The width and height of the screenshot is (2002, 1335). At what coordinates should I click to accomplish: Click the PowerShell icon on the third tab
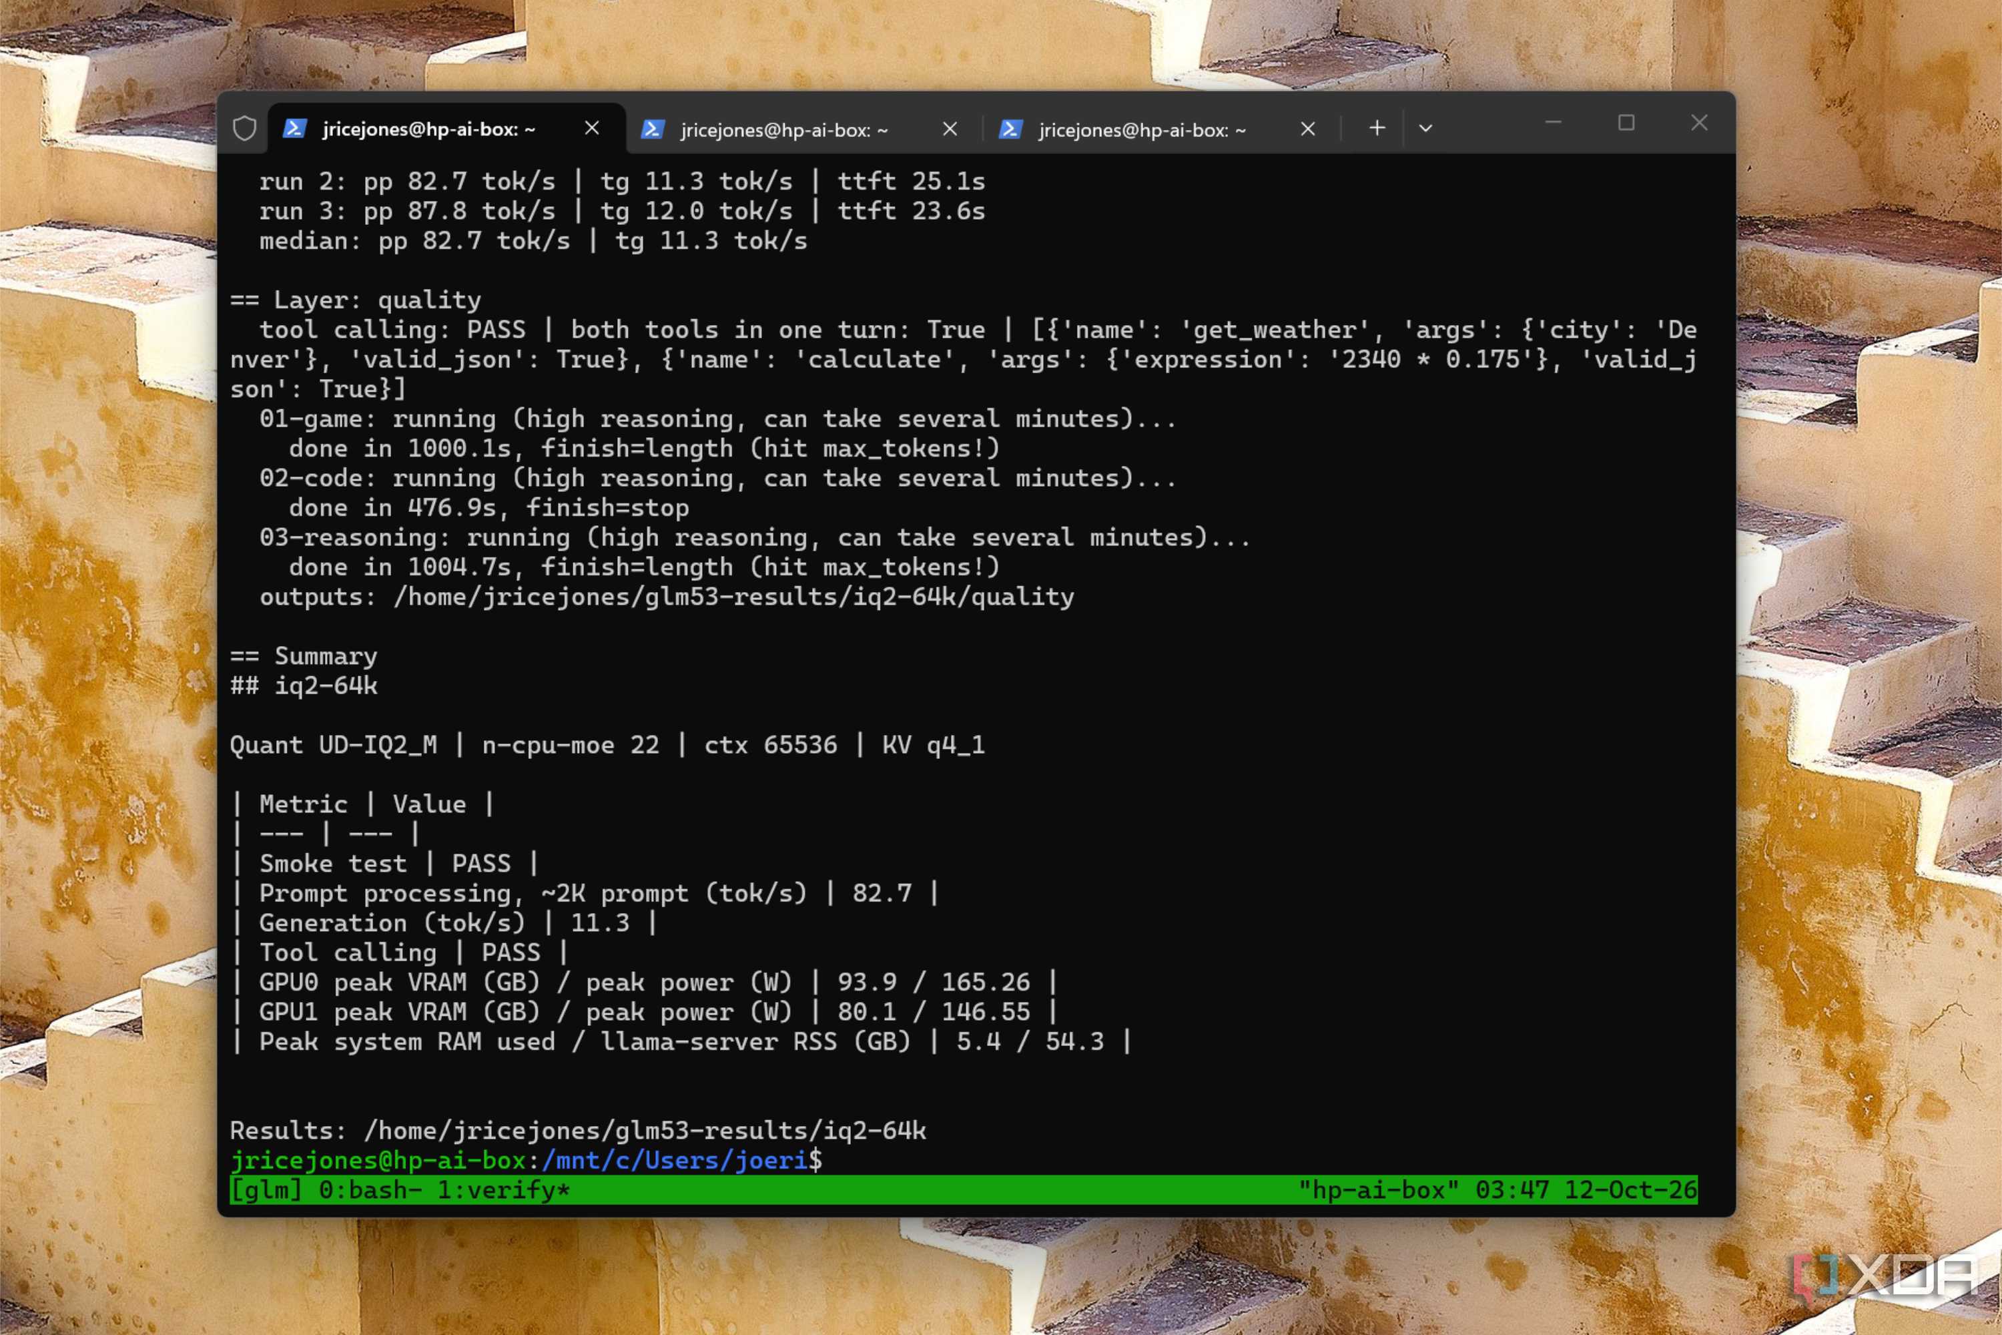(x=1010, y=129)
